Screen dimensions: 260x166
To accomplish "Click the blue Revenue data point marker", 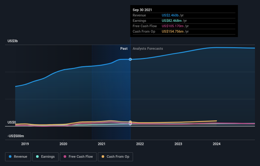I will pyautogui.click(x=130, y=59).
